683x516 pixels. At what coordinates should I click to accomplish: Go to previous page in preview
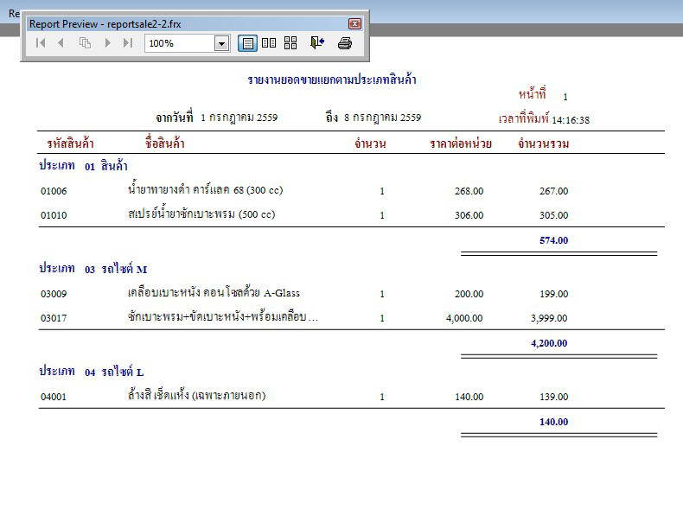(61, 42)
